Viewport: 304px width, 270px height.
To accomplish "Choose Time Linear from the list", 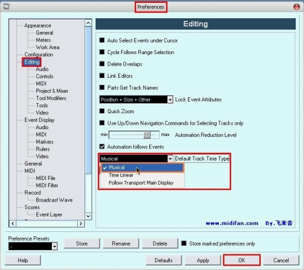I will tap(121, 175).
